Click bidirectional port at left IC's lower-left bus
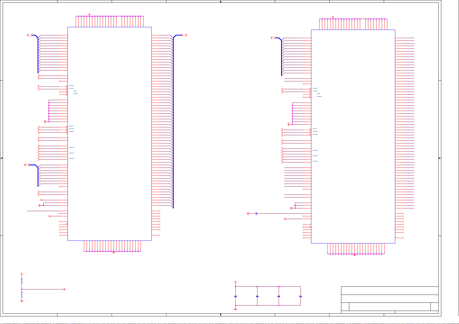This screenshot has height=324, width=459. tap(27, 165)
